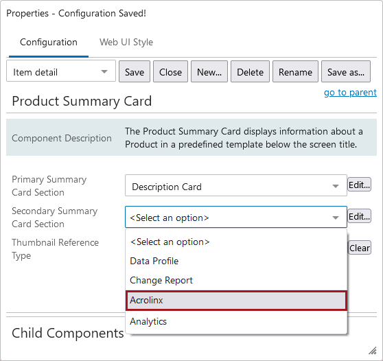Click the Rename button

click(295, 72)
